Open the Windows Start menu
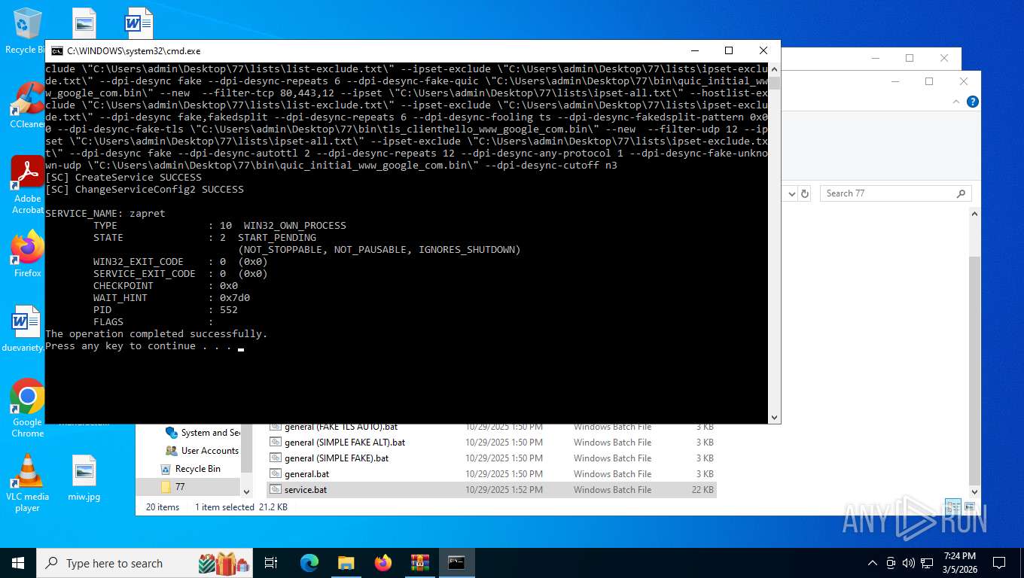This screenshot has height=578, width=1024. [18, 563]
